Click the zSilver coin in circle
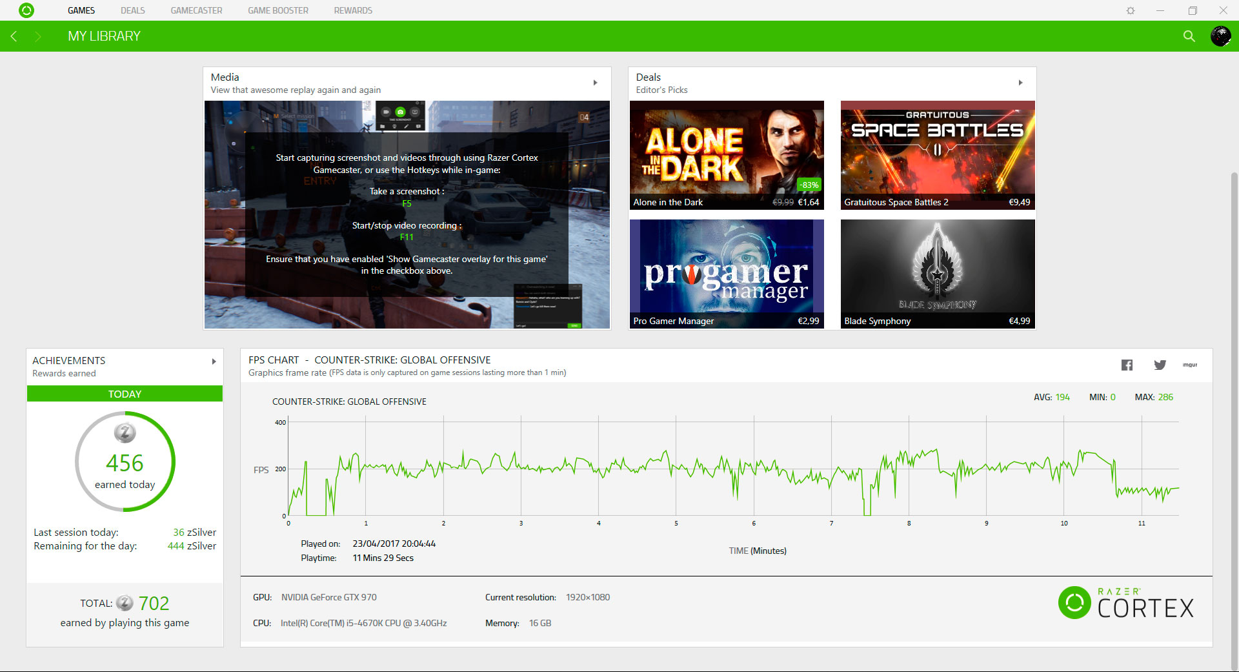This screenshot has height=672, width=1239. click(125, 433)
